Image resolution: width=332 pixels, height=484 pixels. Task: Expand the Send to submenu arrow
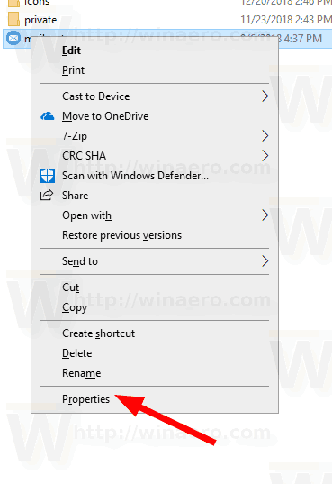pos(265,261)
